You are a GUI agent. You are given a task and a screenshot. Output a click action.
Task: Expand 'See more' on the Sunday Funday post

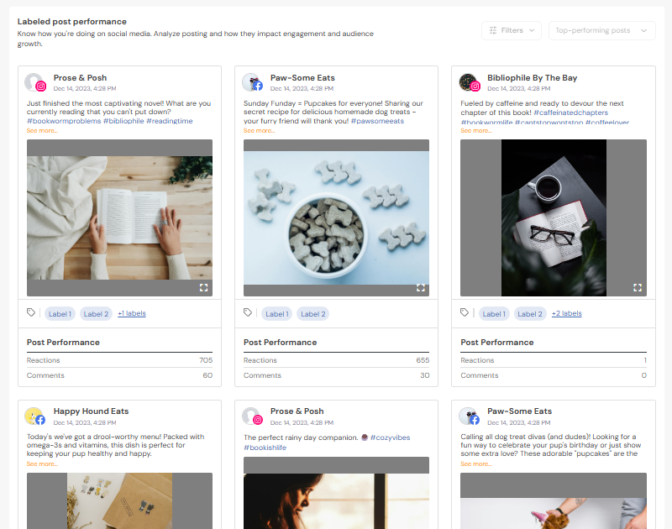[x=259, y=131]
